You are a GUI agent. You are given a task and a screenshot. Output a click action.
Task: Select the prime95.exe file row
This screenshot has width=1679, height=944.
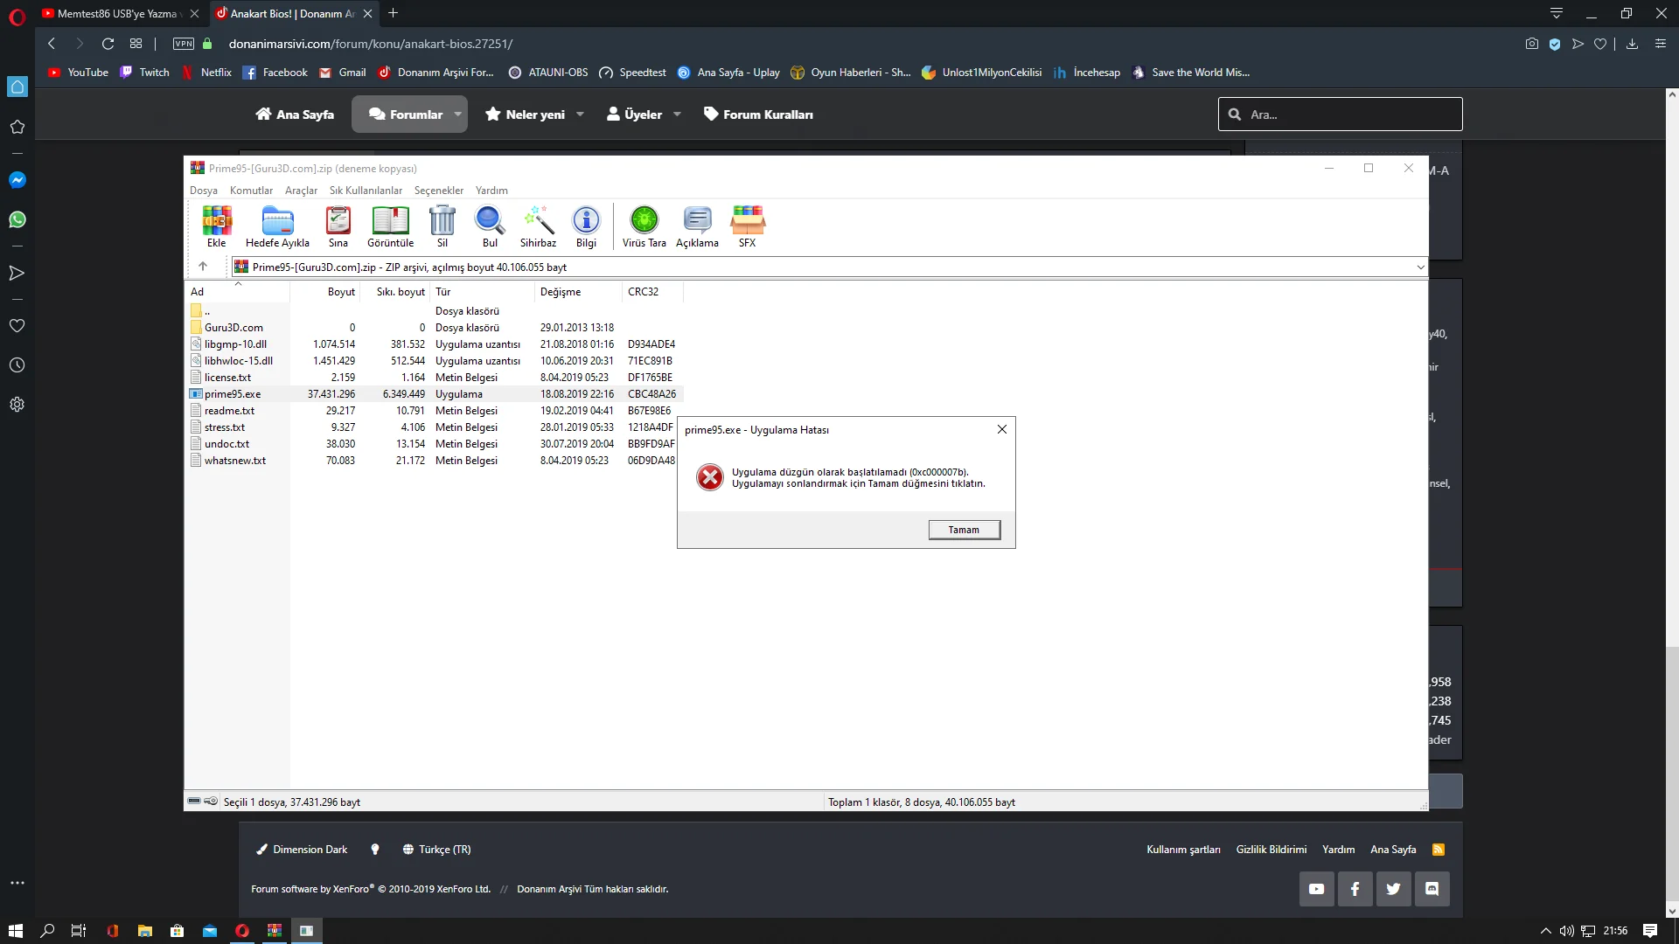coord(233,394)
